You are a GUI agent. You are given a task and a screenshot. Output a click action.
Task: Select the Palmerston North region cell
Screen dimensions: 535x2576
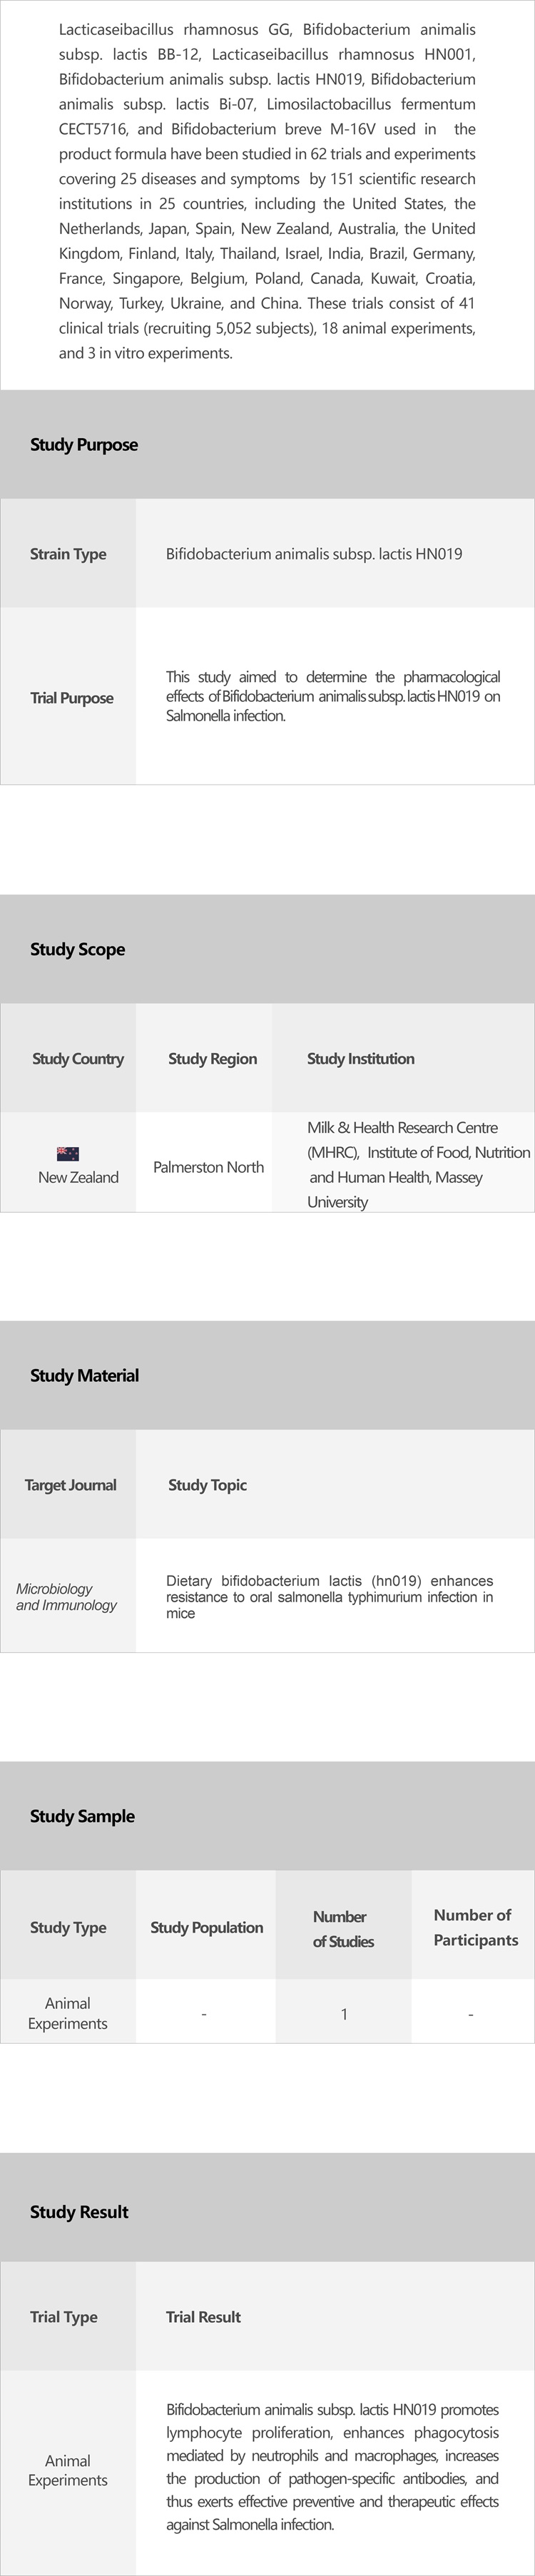point(208,1167)
